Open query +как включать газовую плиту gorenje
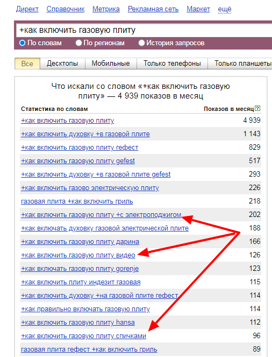272x357 pixels. (x=80, y=269)
